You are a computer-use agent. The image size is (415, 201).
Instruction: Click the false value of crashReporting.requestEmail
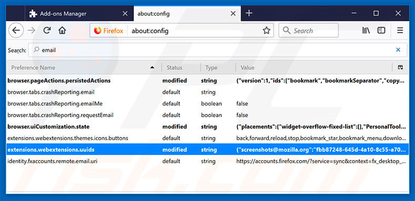tap(242, 115)
